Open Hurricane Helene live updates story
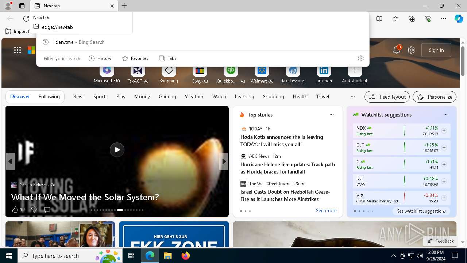Image resolution: width=467 pixels, height=263 pixels. (287, 168)
